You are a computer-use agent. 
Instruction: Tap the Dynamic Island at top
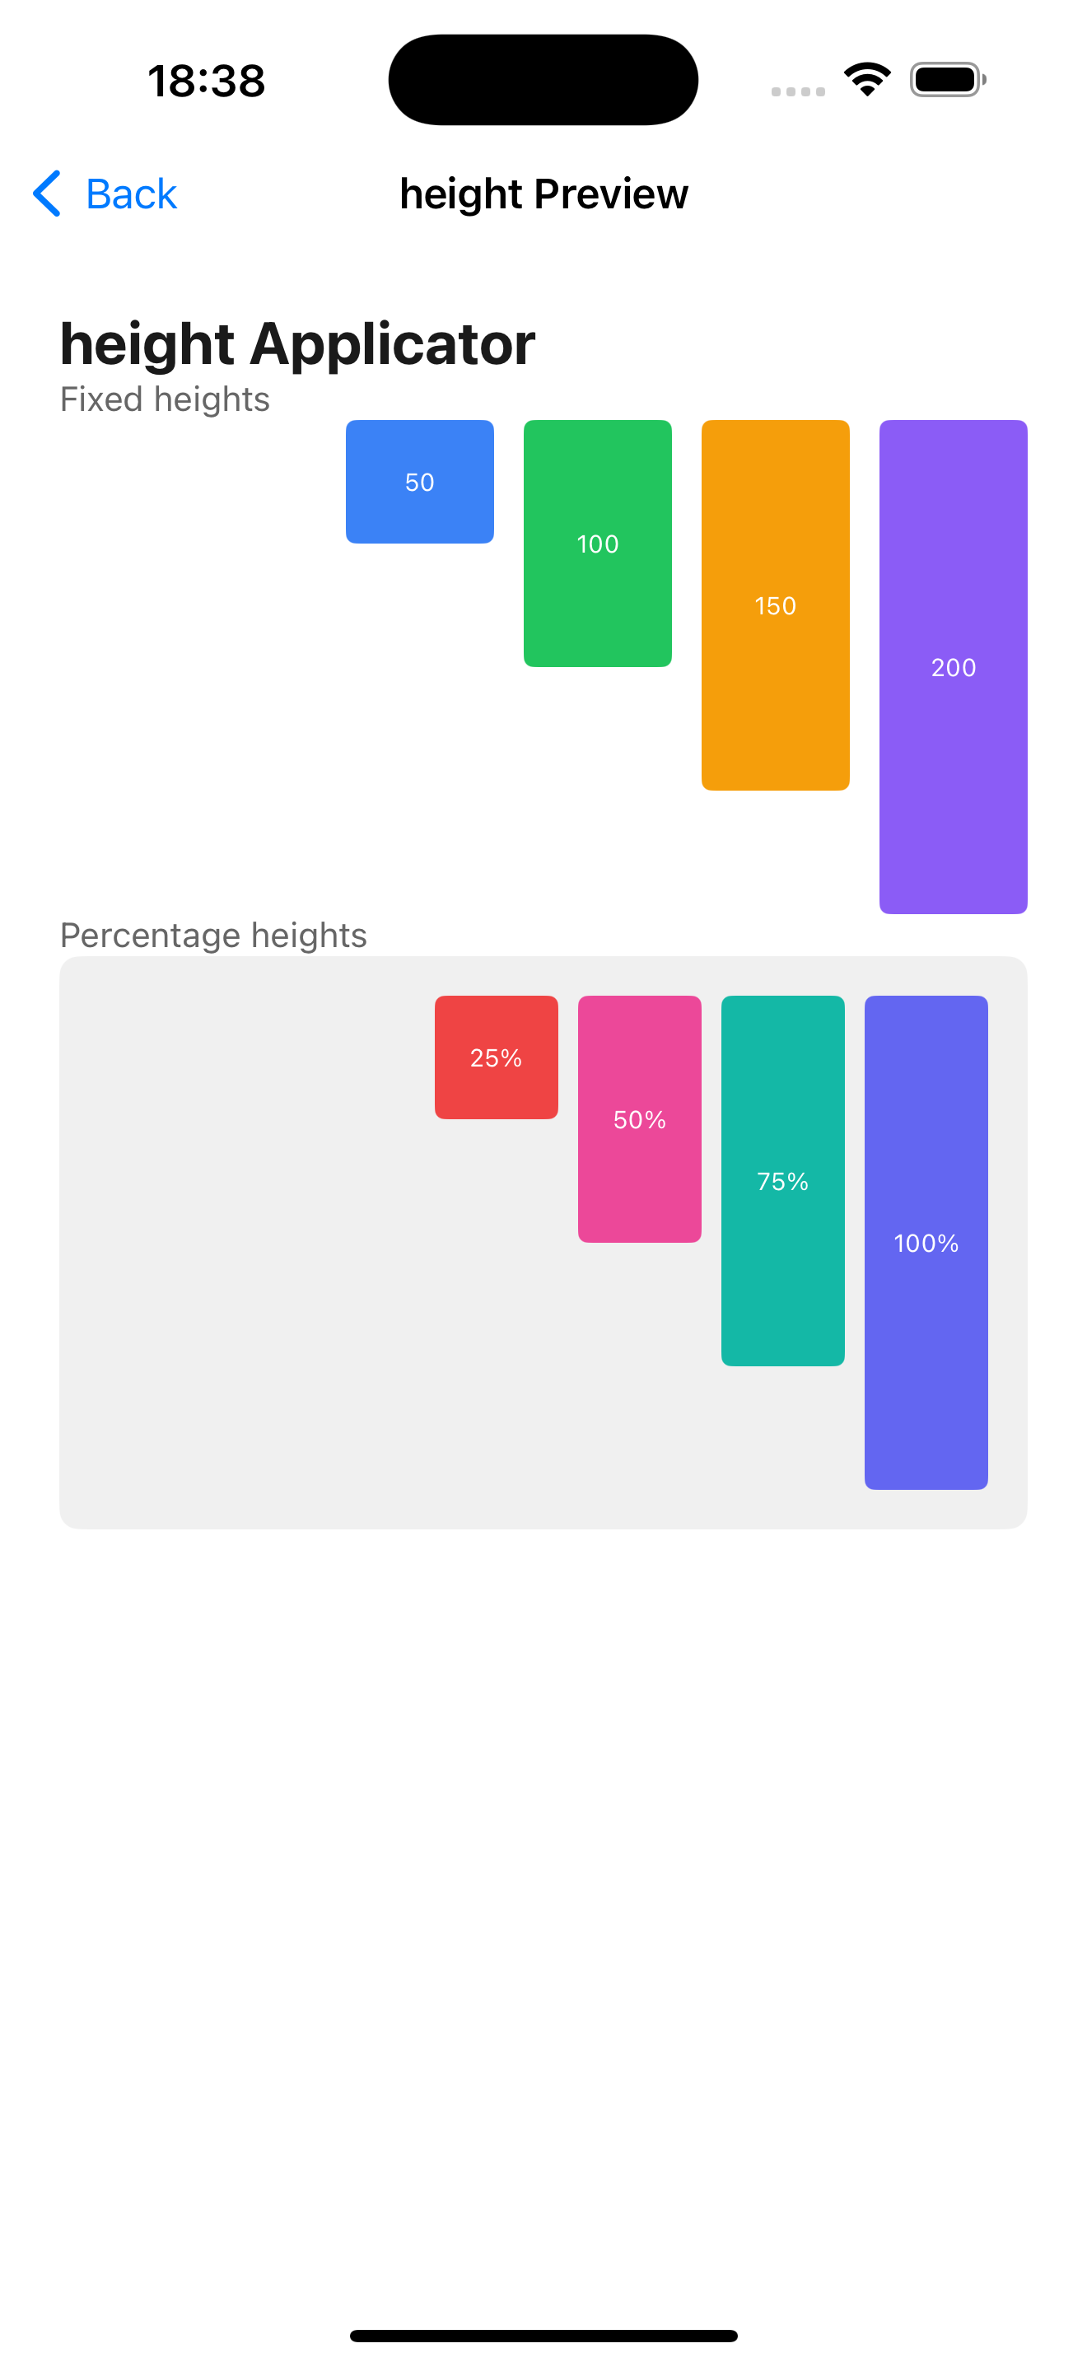coord(543,80)
